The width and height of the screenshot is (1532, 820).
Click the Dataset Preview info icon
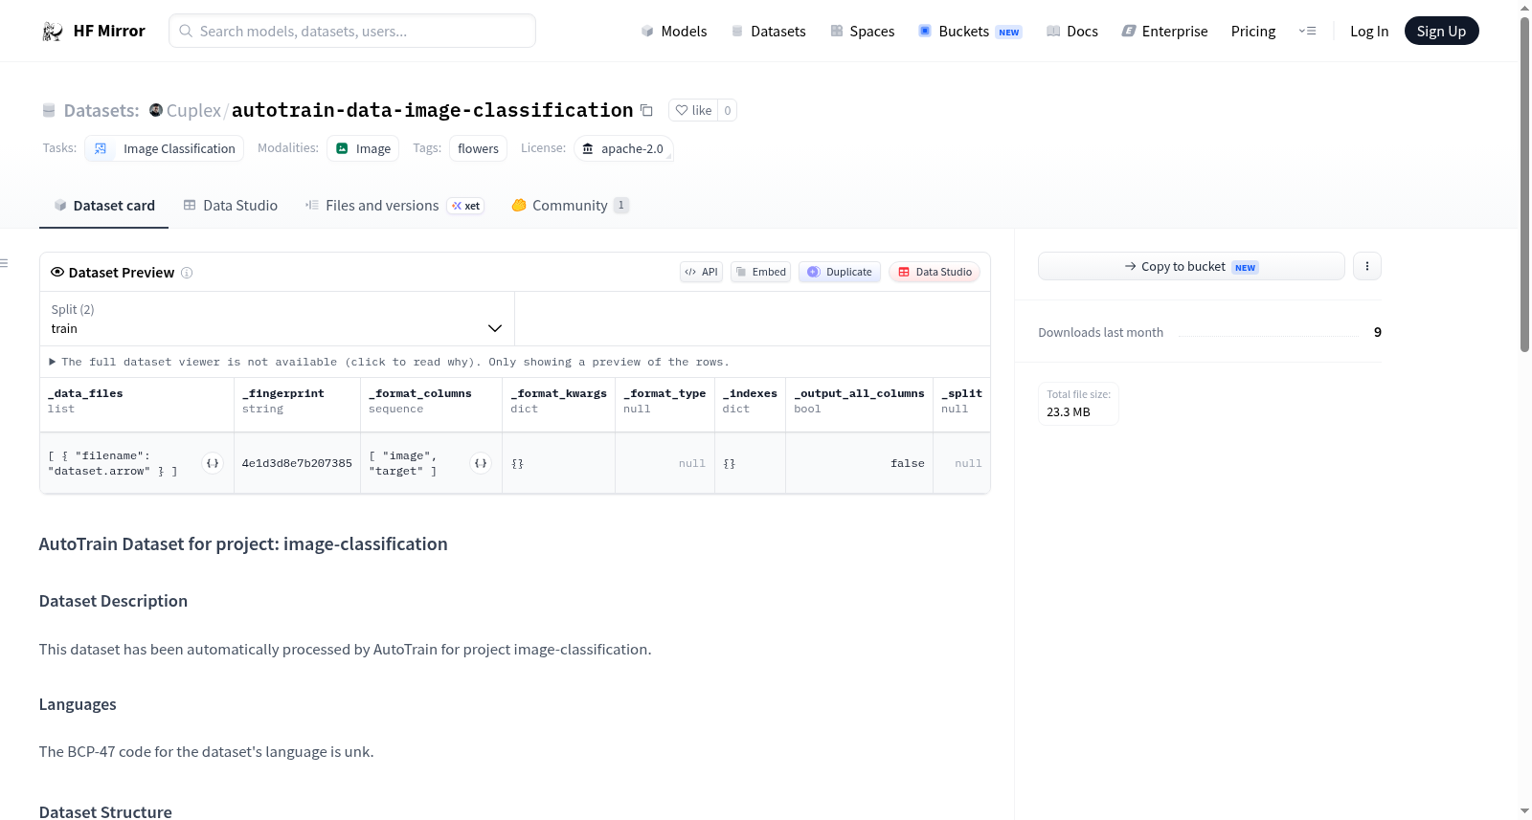click(x=187, y=273)
